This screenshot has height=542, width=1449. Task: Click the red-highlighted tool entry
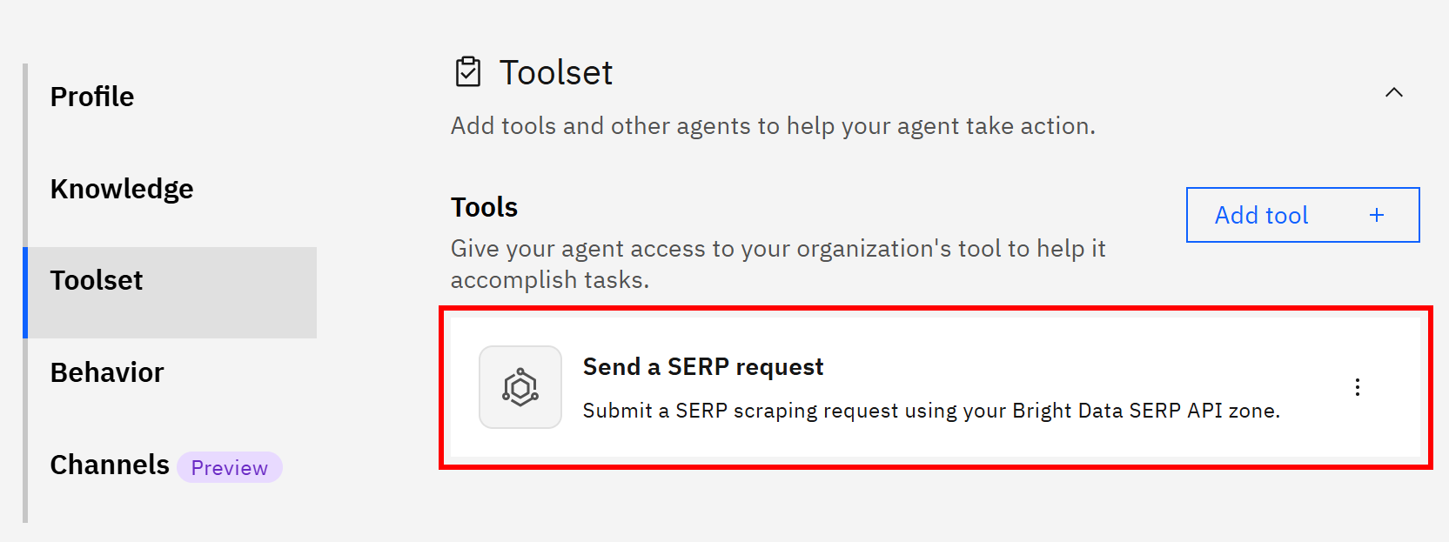[870, 387]
